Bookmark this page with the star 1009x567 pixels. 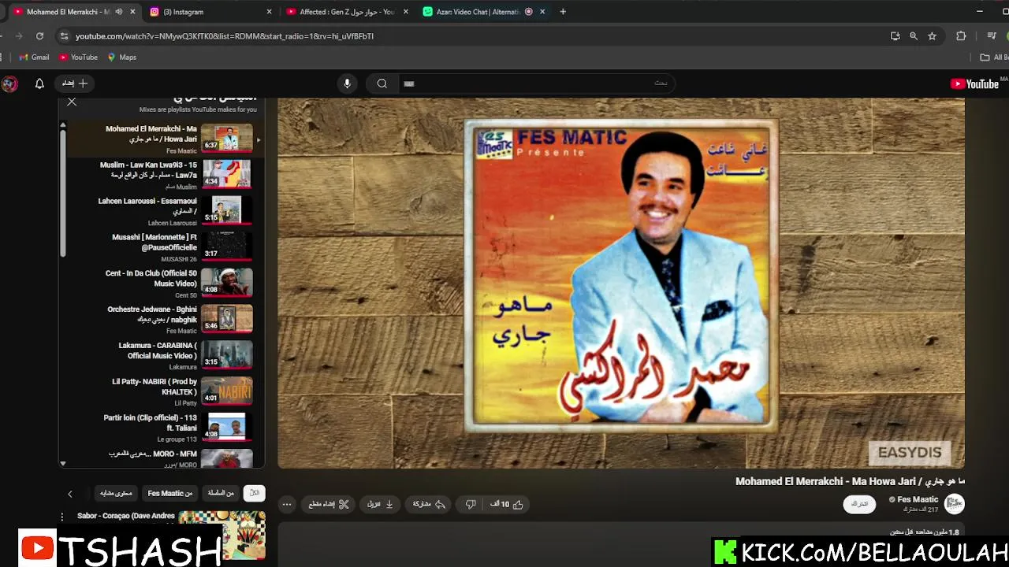(932, 35)
